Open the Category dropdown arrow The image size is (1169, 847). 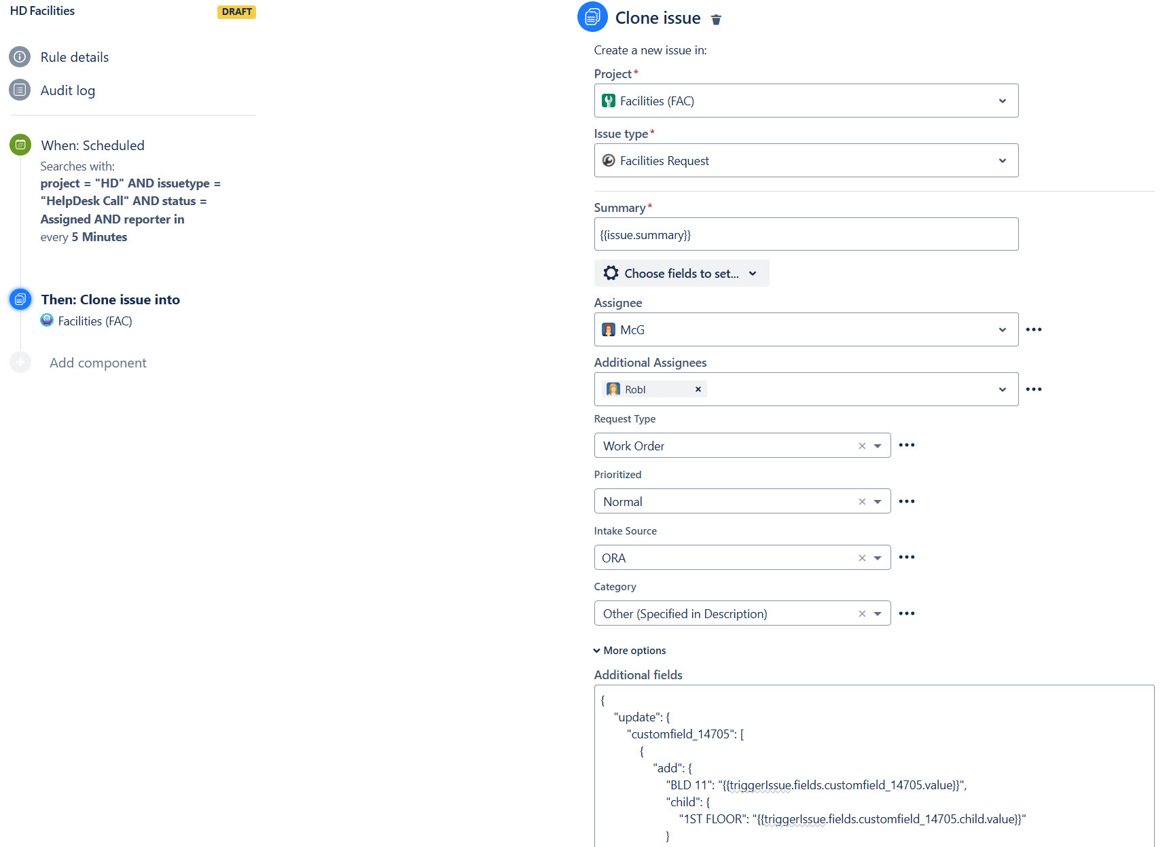(x=878, y=613)
